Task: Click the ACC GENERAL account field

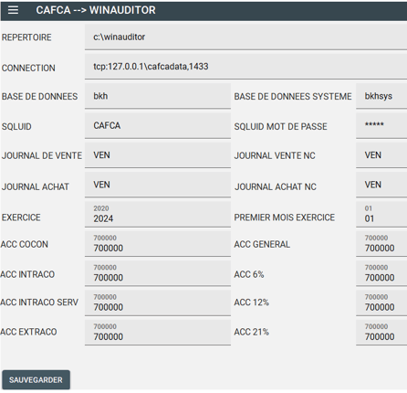Action: pyautogui.click(x=381, y=244)
